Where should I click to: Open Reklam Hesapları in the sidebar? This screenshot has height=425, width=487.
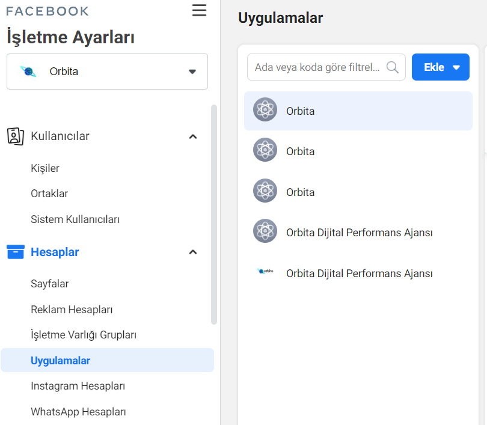pos(72,310)
